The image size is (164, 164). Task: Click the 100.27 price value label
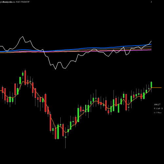[157, 105]
